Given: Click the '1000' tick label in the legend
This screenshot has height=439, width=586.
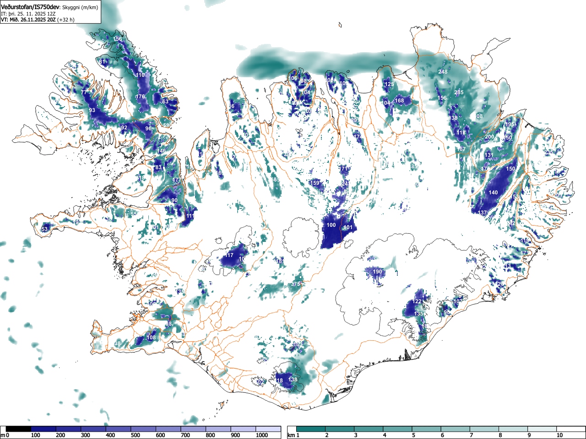Looking at the screenshot, I should click(262, 435).
